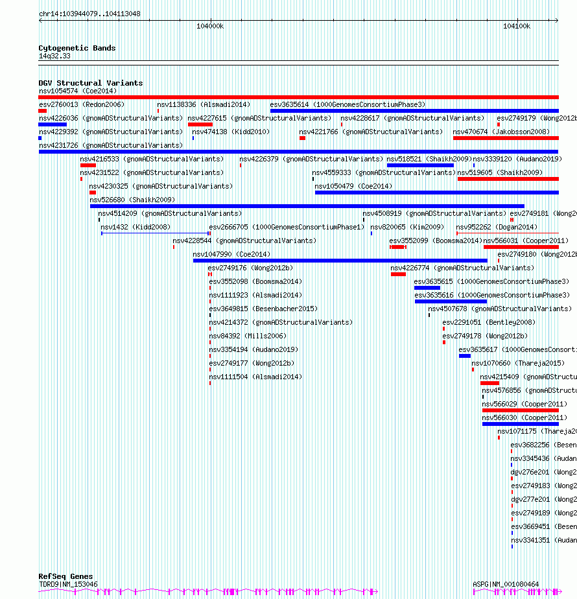Click the nsv1054574 (Coe2014) variant label
Image resolution: width=577 pixels, height=599 pixels.
78,91
